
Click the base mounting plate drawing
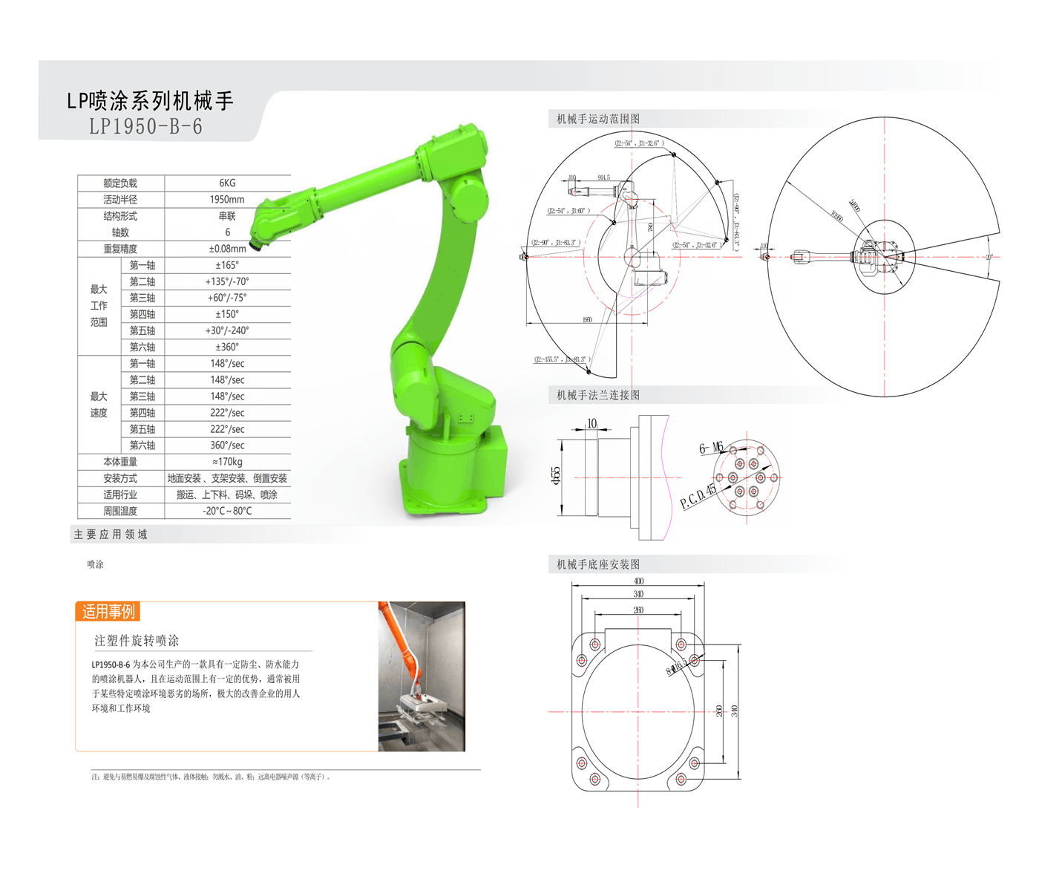tap(638, 711)
